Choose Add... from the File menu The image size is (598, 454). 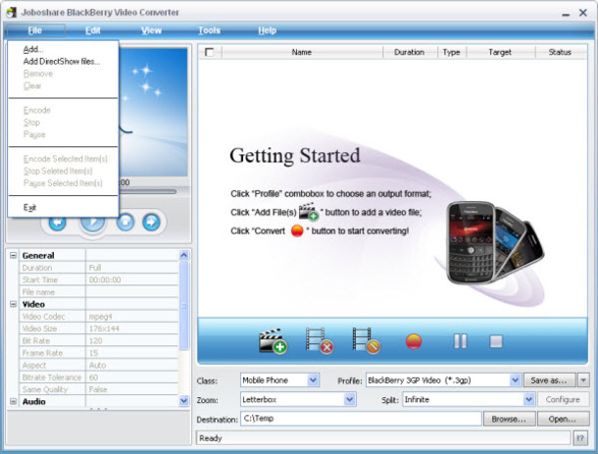click(63, 49)
